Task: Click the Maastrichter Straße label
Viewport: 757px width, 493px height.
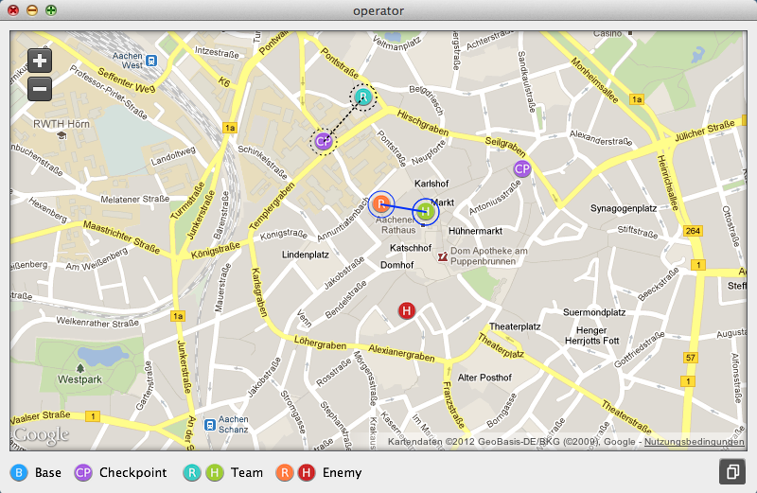Action: tap(122, 238)
